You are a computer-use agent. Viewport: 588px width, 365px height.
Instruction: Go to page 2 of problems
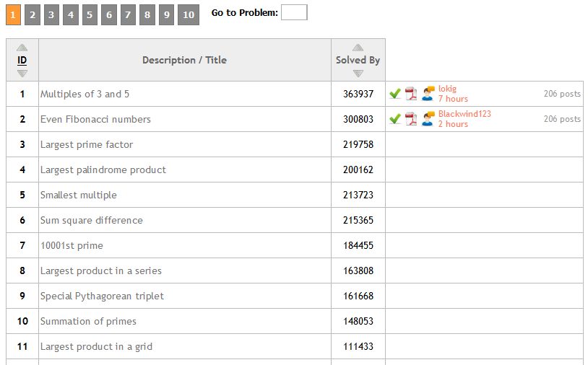click(33, 14)
